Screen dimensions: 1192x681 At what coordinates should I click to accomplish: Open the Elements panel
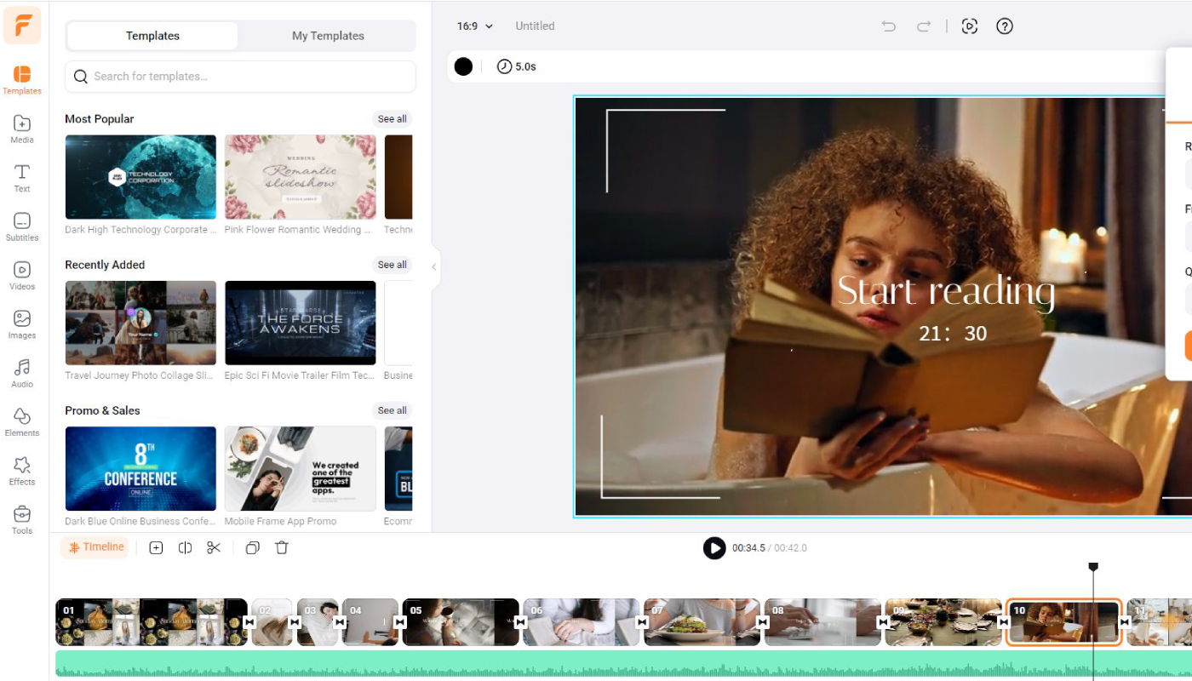[x=21, y=421]
